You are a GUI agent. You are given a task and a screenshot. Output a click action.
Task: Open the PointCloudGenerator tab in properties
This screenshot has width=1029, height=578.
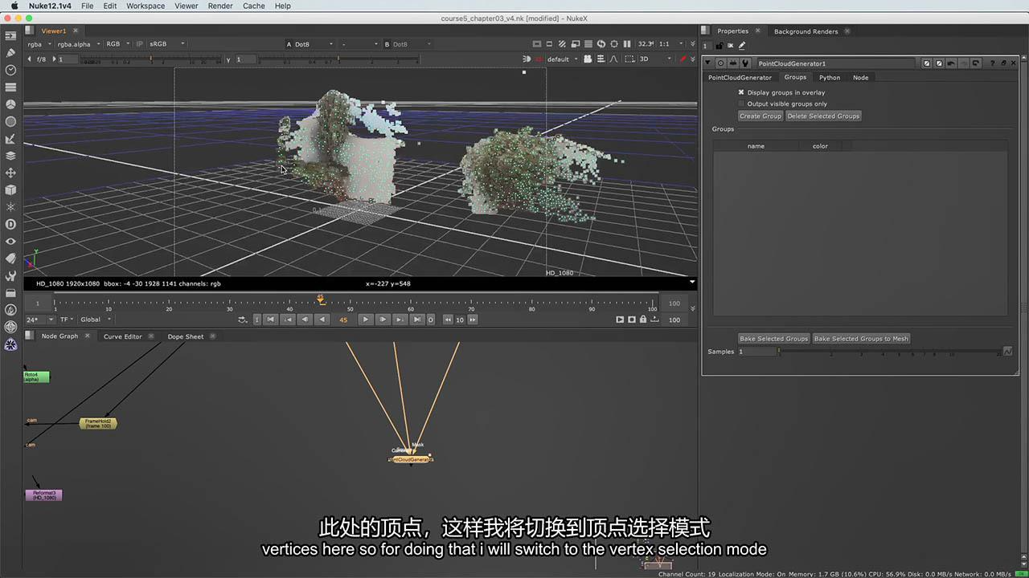tap(740, 78)
